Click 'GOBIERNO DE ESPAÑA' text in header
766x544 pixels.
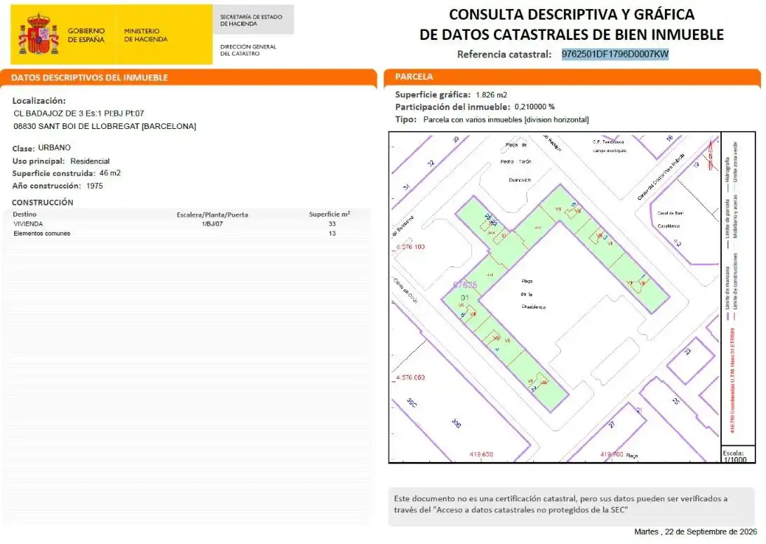click(86, 35)
